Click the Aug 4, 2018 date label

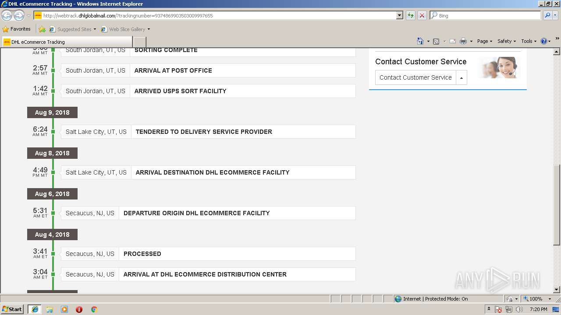[52, 234]
